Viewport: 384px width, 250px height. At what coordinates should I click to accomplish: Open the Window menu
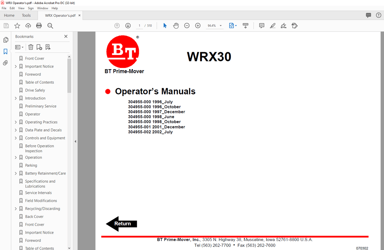pyautogui.click(x=42, y=8)
